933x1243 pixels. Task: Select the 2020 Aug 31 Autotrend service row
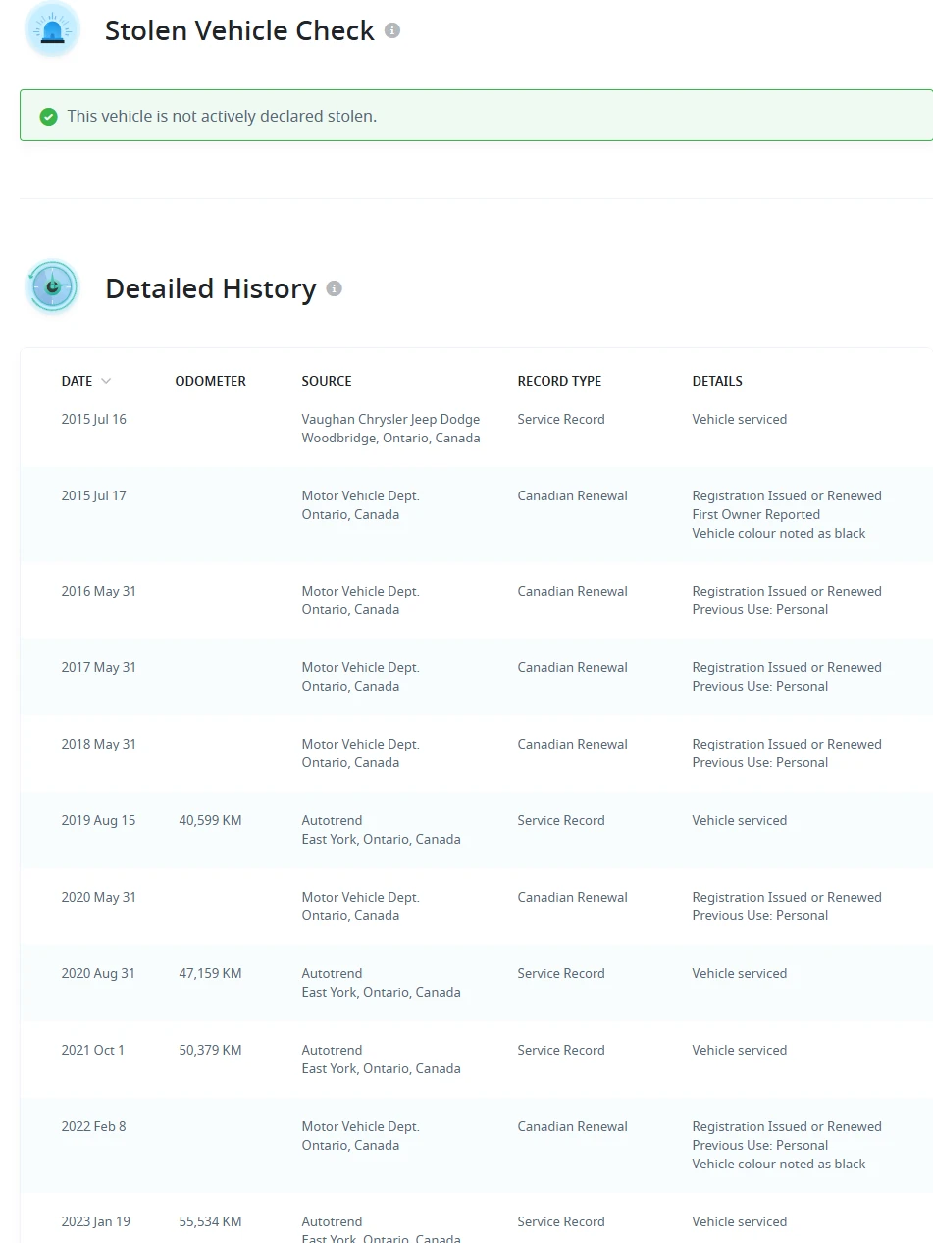pyautogui.click(x=477, y=983)
